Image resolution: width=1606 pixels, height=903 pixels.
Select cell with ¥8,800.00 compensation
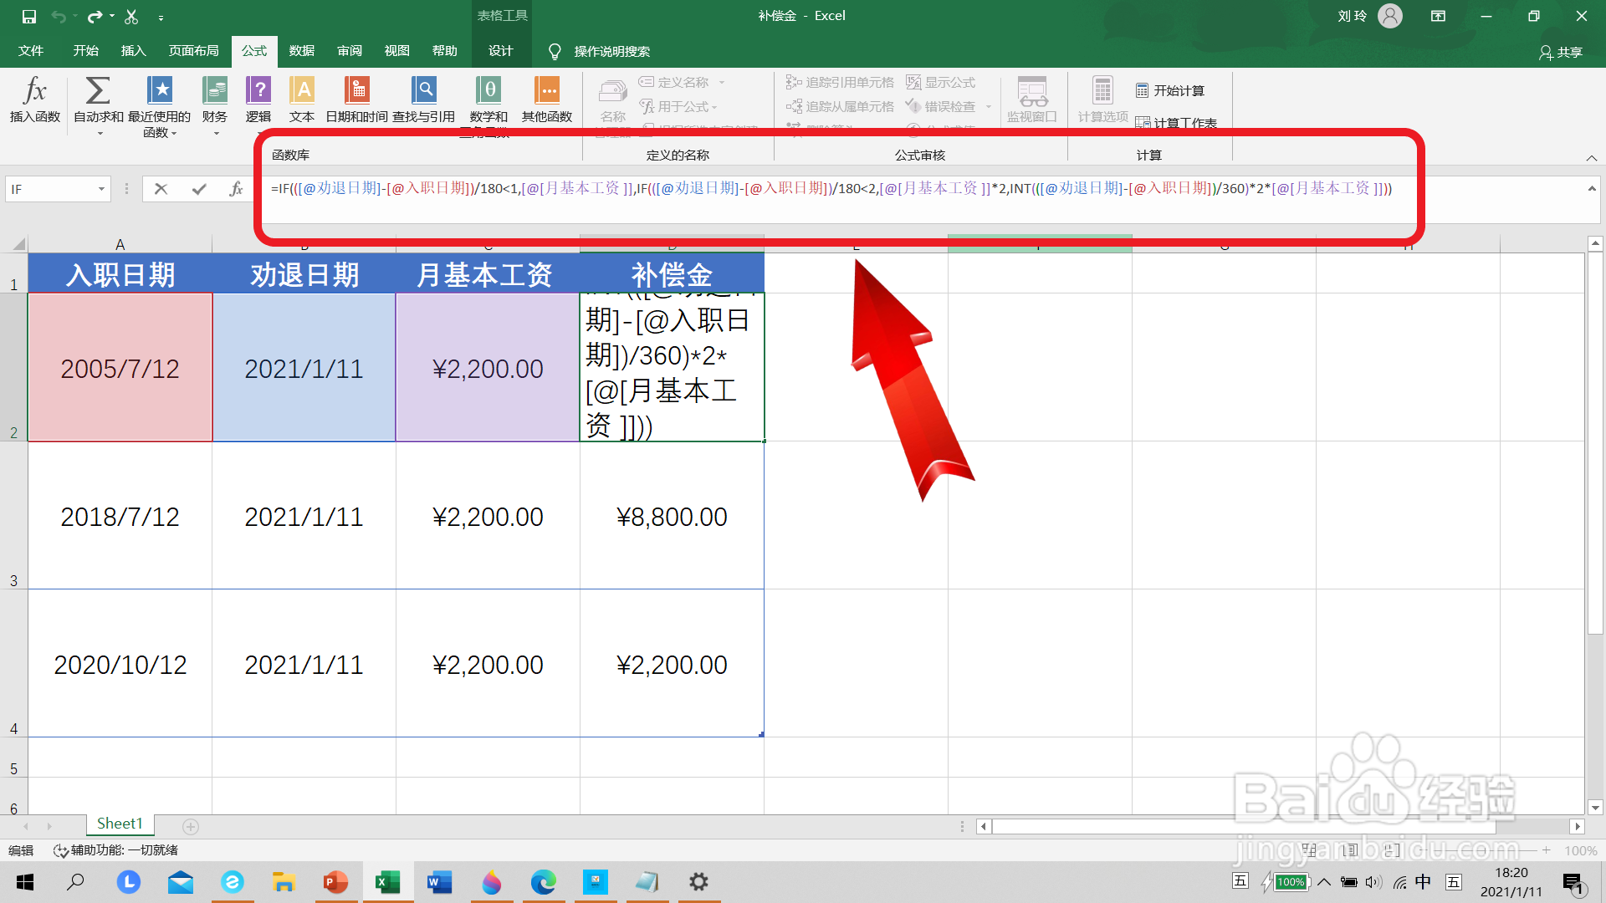coord(672,517)
